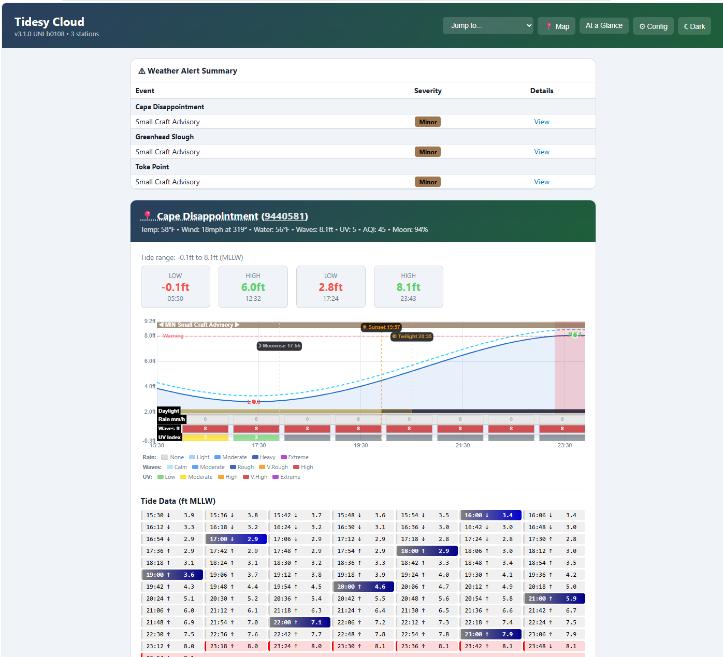Viewport: 723px width, 657px height.
Task: Select the highlighted 19:00 3.6 tide cell
Action: (172, 575)
